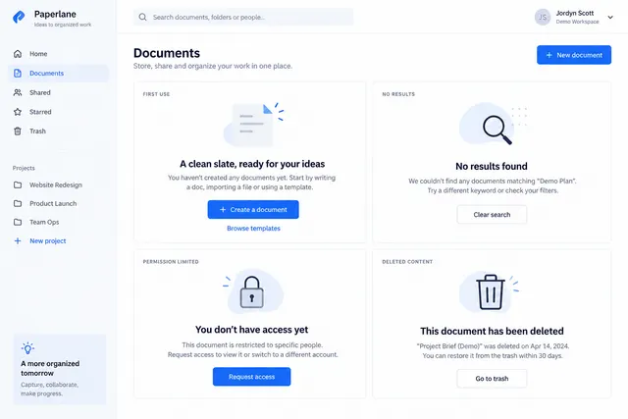Click the lightbulb tip icon
The height and width of the screenshot is (419, 628).
coord(27,348)
